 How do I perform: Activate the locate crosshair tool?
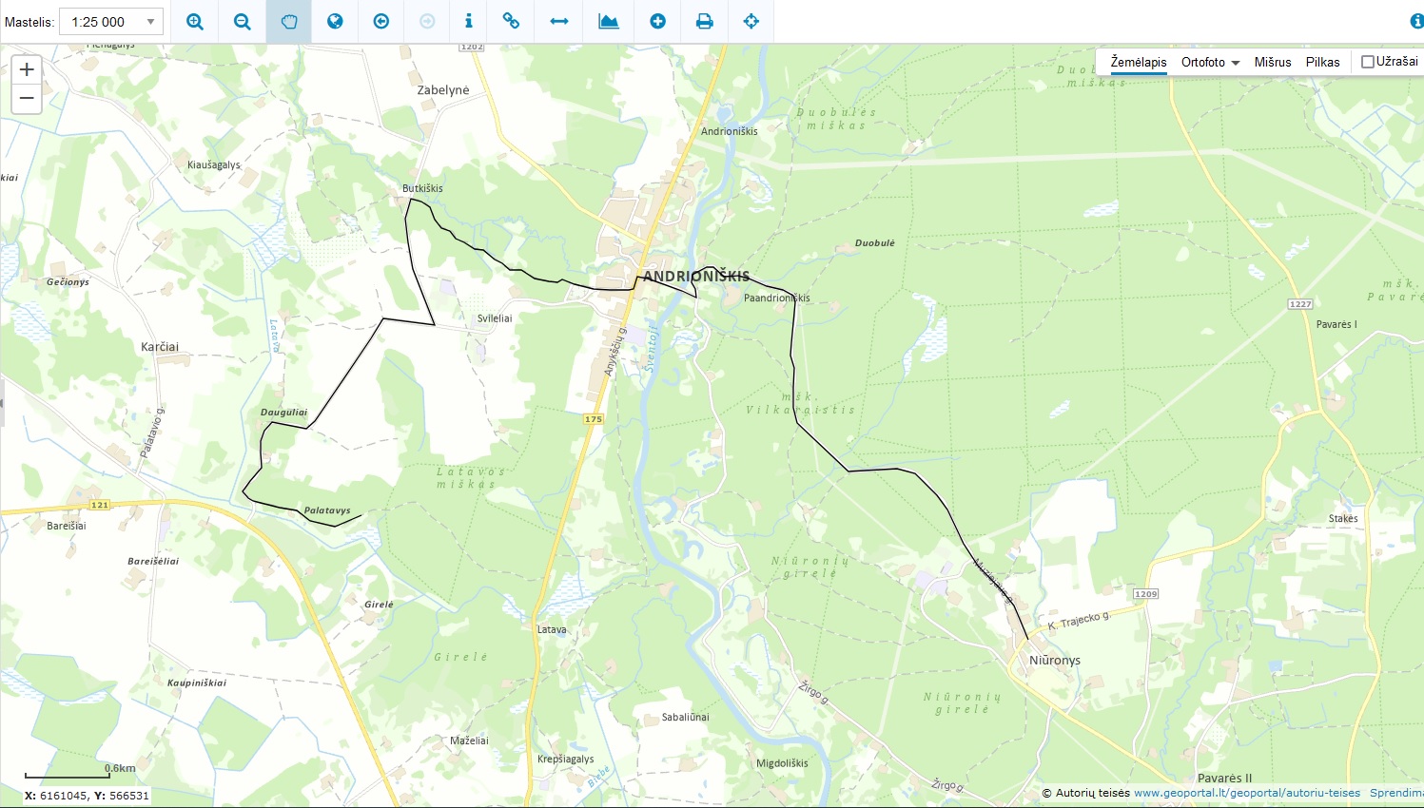751,21
